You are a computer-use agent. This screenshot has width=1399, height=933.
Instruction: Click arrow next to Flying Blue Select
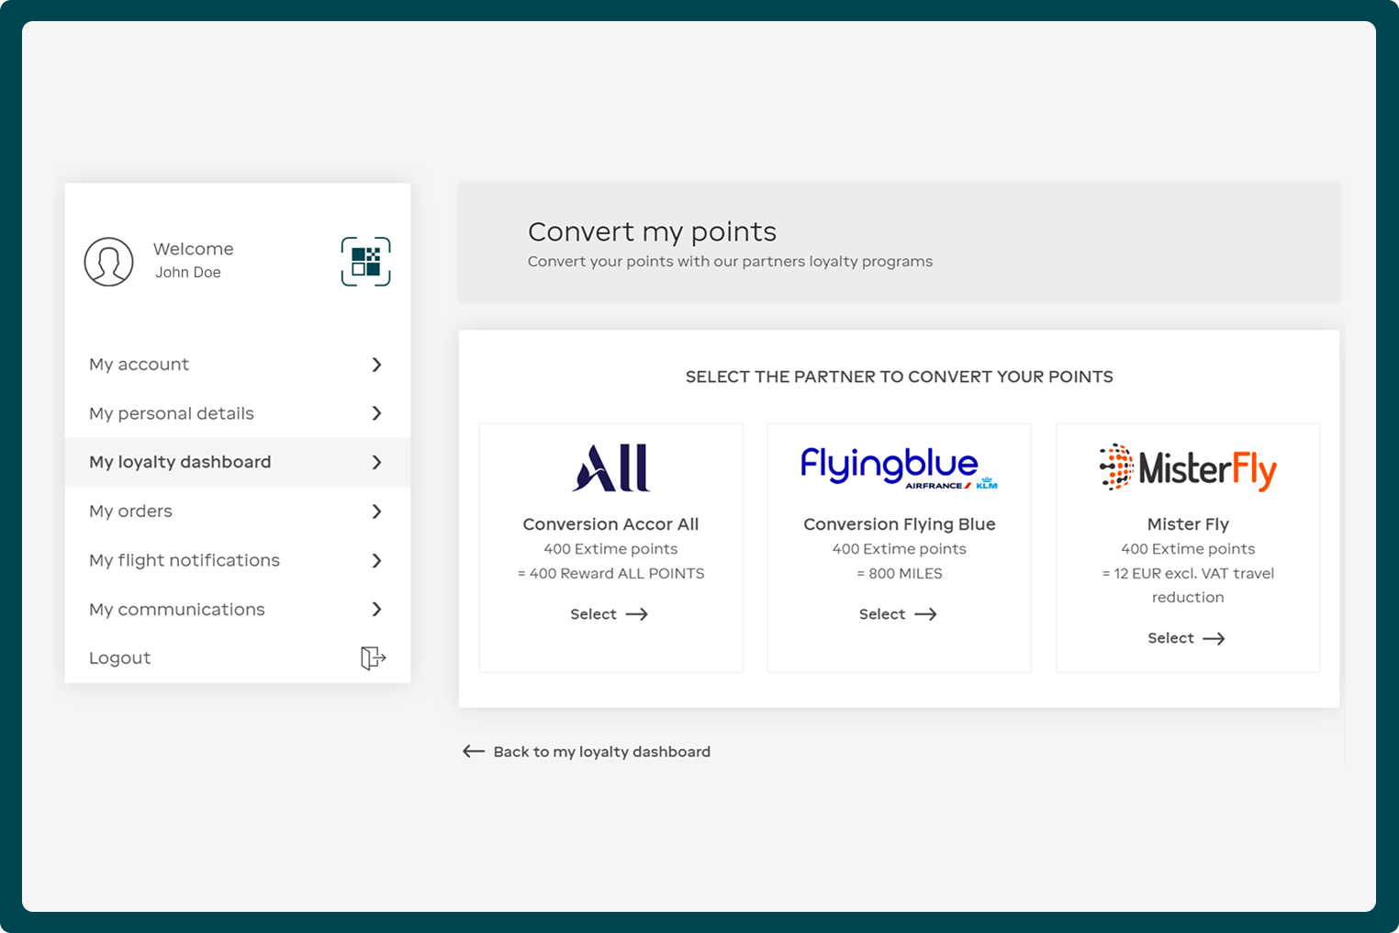coord(925,614)
